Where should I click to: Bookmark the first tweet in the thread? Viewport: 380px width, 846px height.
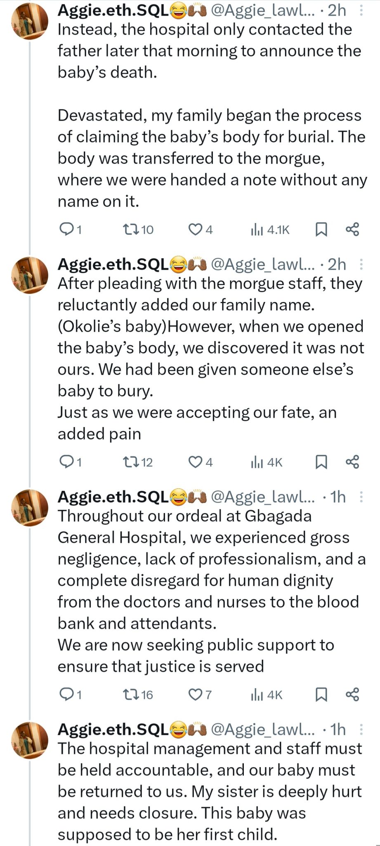coord(321,229)
